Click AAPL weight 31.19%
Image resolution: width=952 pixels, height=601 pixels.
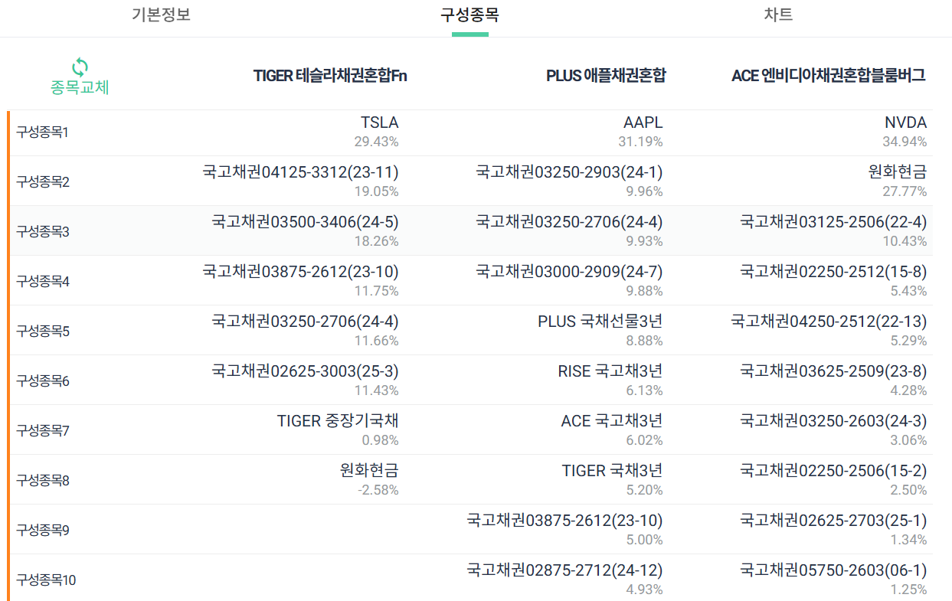(640, 142)
